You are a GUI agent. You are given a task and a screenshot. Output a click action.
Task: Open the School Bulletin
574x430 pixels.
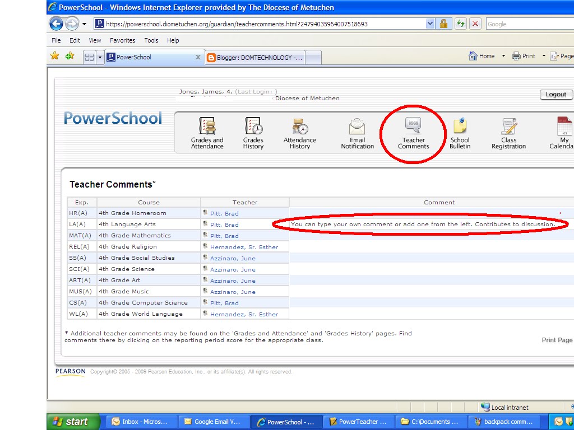click(460, 133)
